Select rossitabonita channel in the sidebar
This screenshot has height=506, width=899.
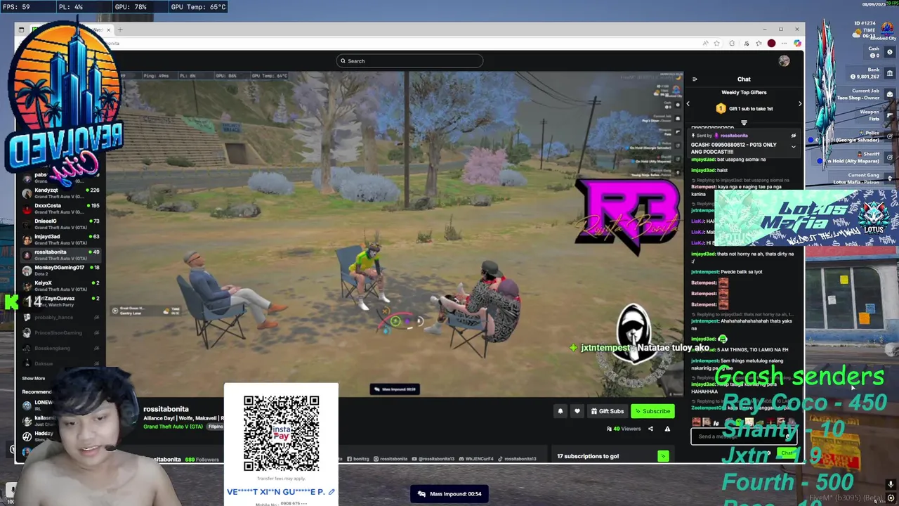tap(62, 255)
